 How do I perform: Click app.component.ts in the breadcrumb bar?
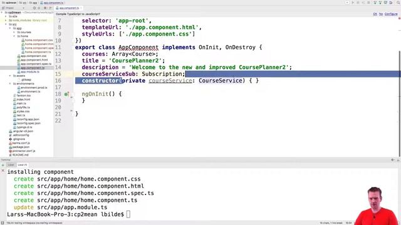pyautogui.click(x=52, y=2)
